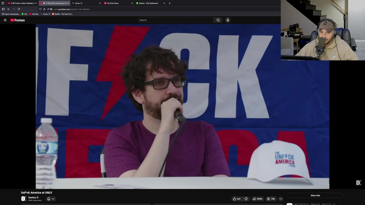Open the Kick bookmark
The height and width of the screenshot is (205, 365).
pyautogui.click(x=25, y=14)
